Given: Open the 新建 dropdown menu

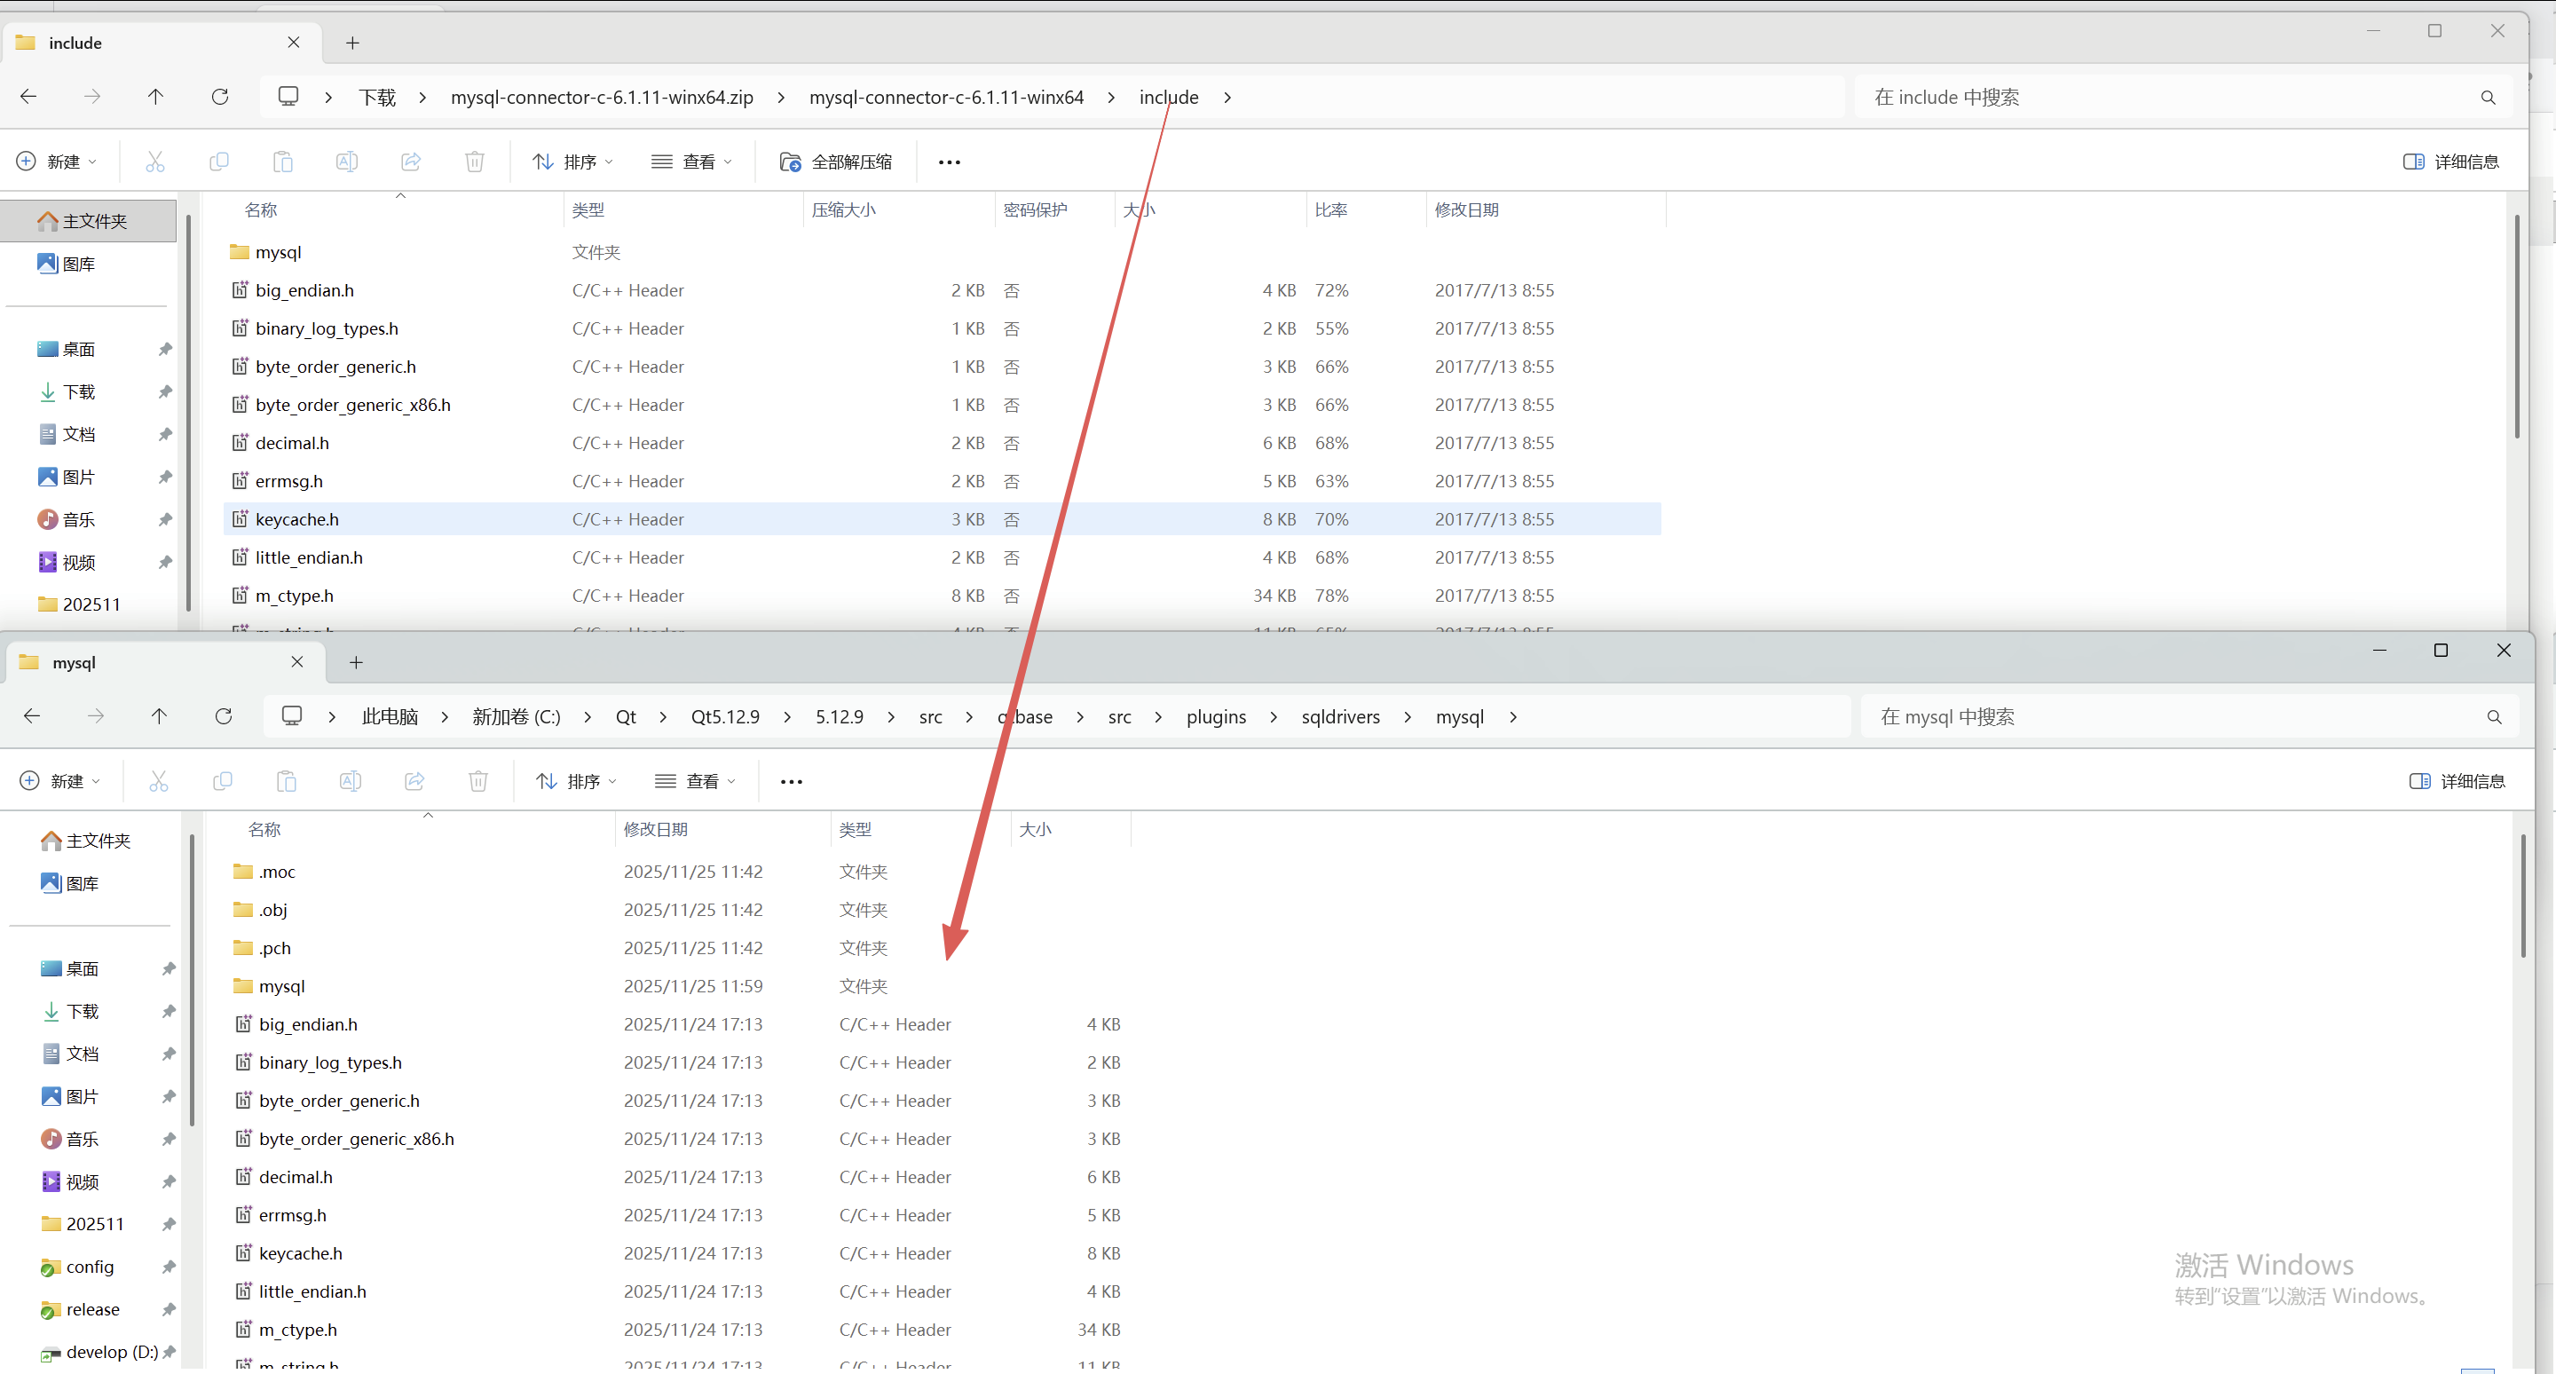Looking at the screenshot, I should coord(57,161).
